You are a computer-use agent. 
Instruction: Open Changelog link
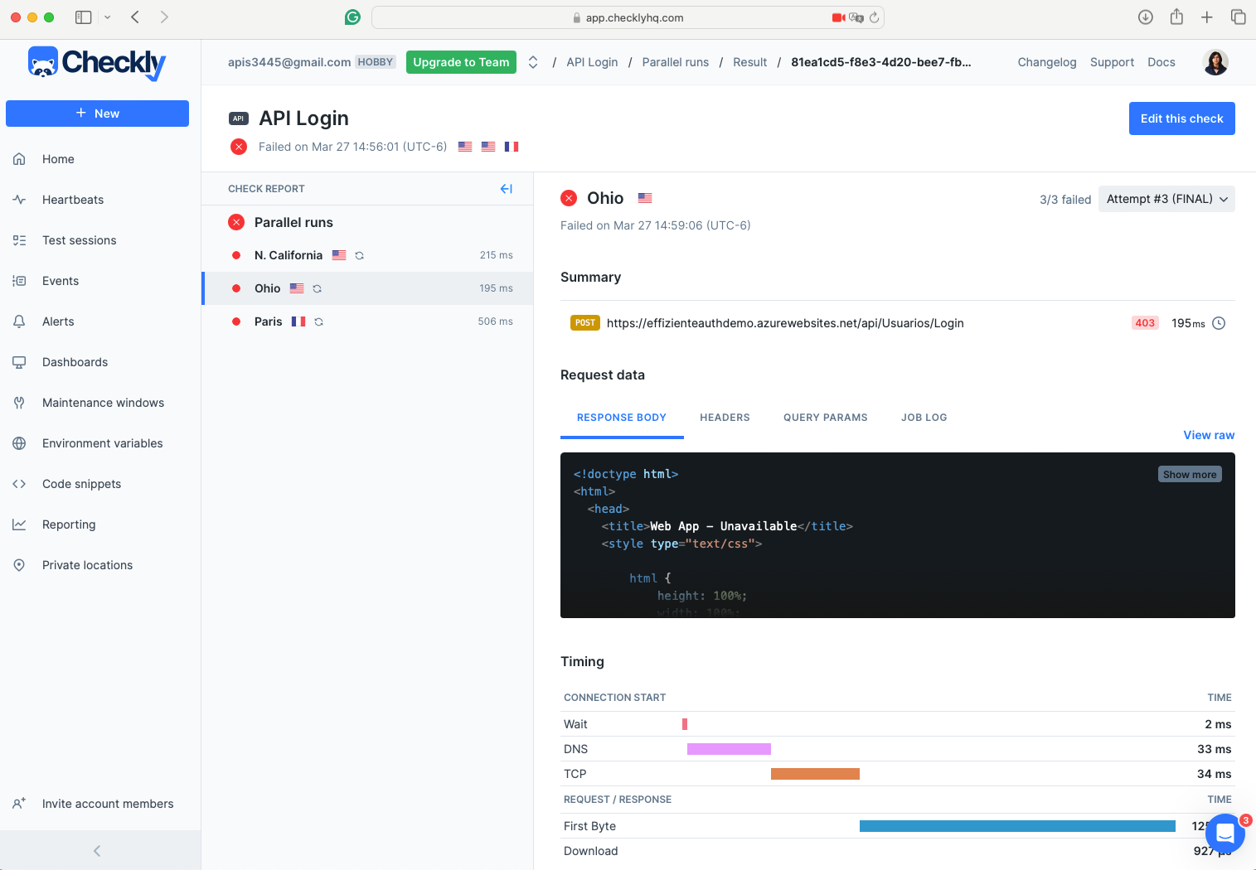pos(1047,62)
